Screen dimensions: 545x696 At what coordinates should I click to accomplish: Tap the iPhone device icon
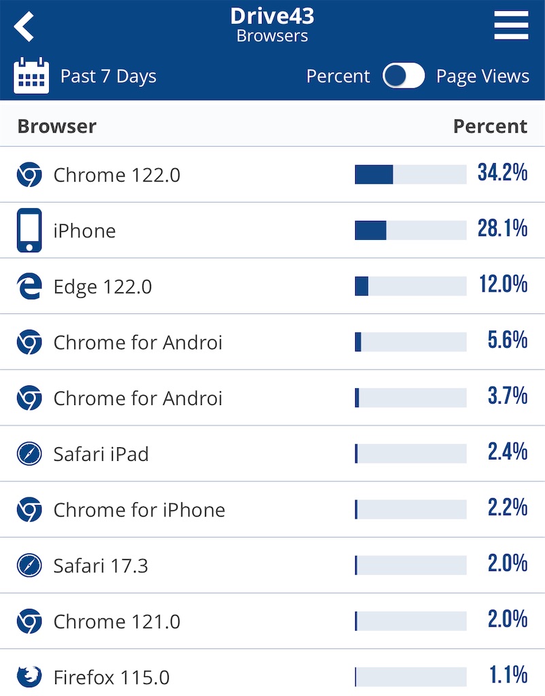tap(29, 230)
